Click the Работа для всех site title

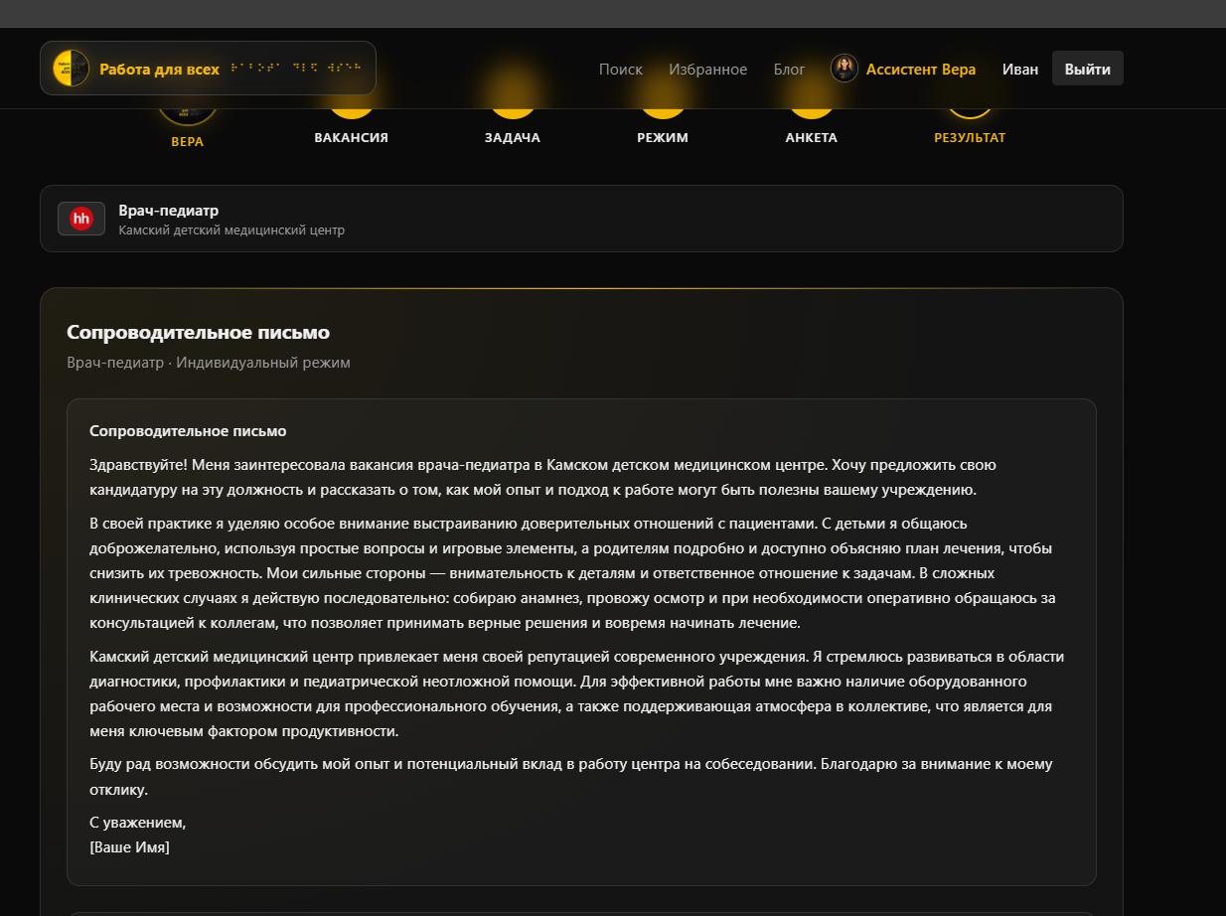click(x=159, y=69)
